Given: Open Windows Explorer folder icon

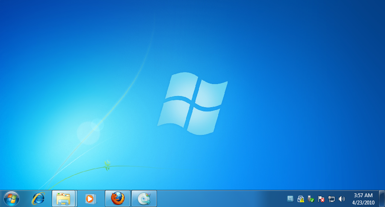Looking at the screenshot, I should click(x=63, y=198).
